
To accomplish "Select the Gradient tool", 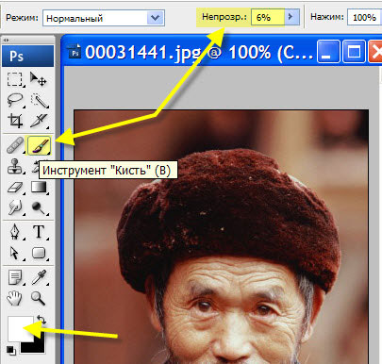I will 39,188.
